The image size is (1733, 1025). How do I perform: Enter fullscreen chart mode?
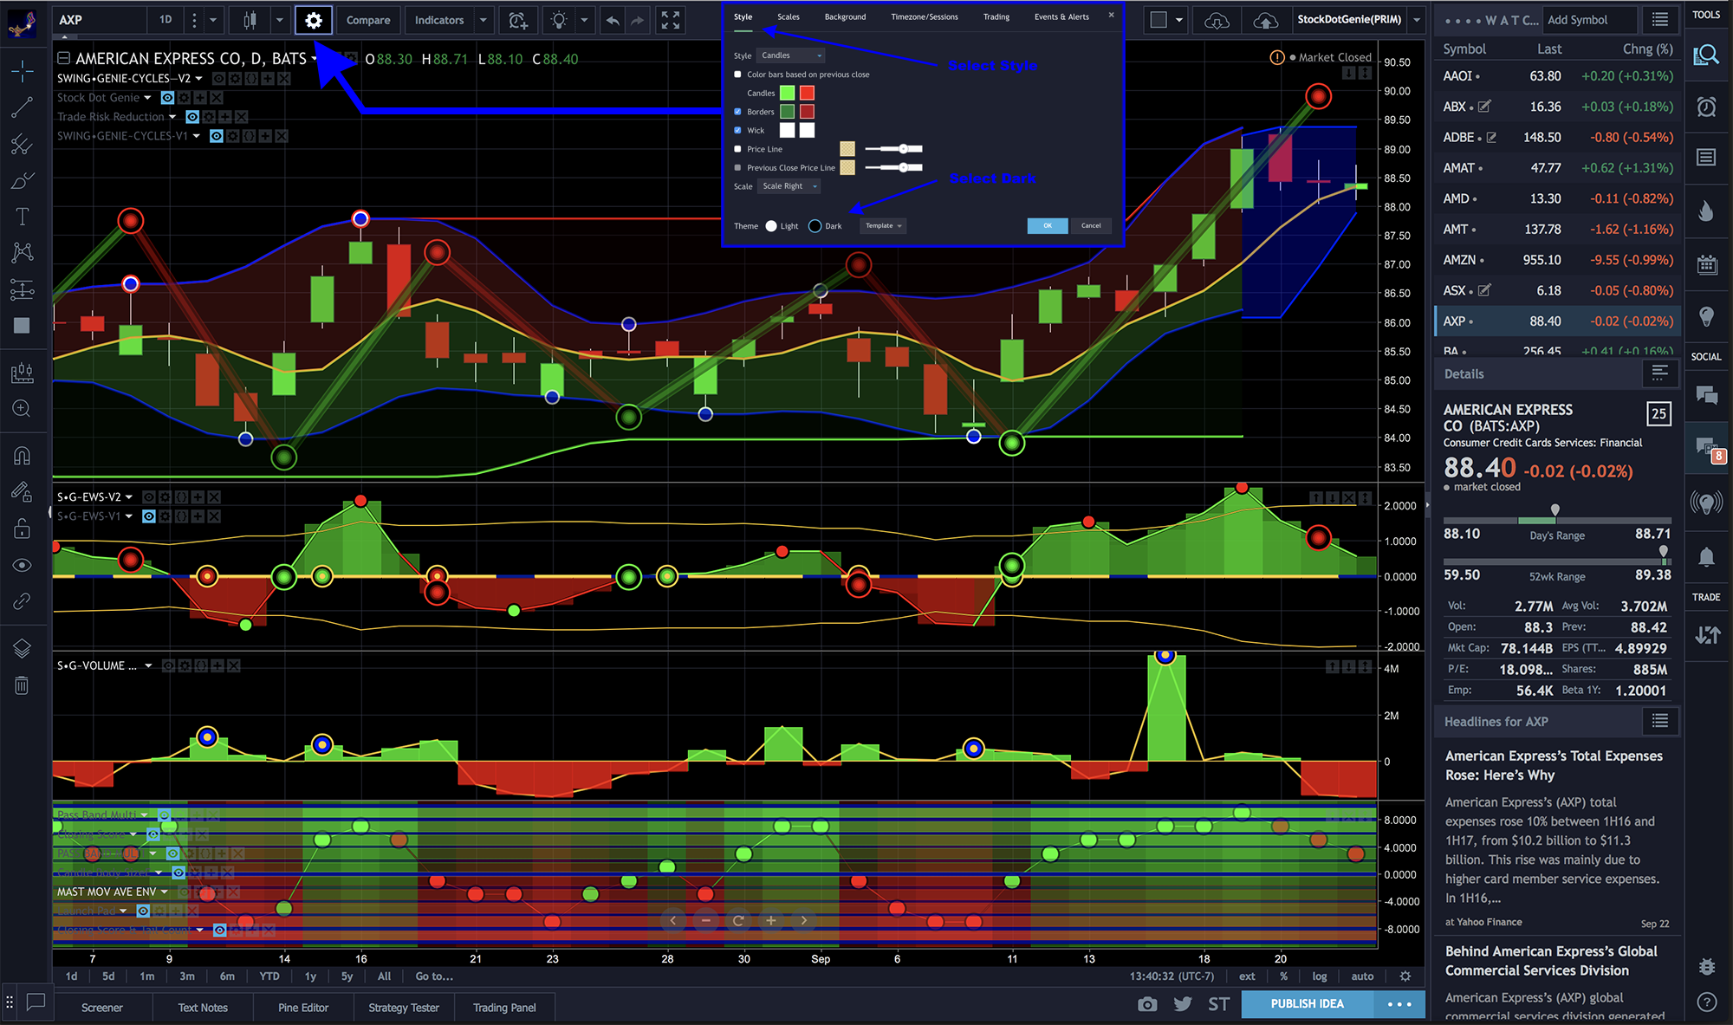671,20
